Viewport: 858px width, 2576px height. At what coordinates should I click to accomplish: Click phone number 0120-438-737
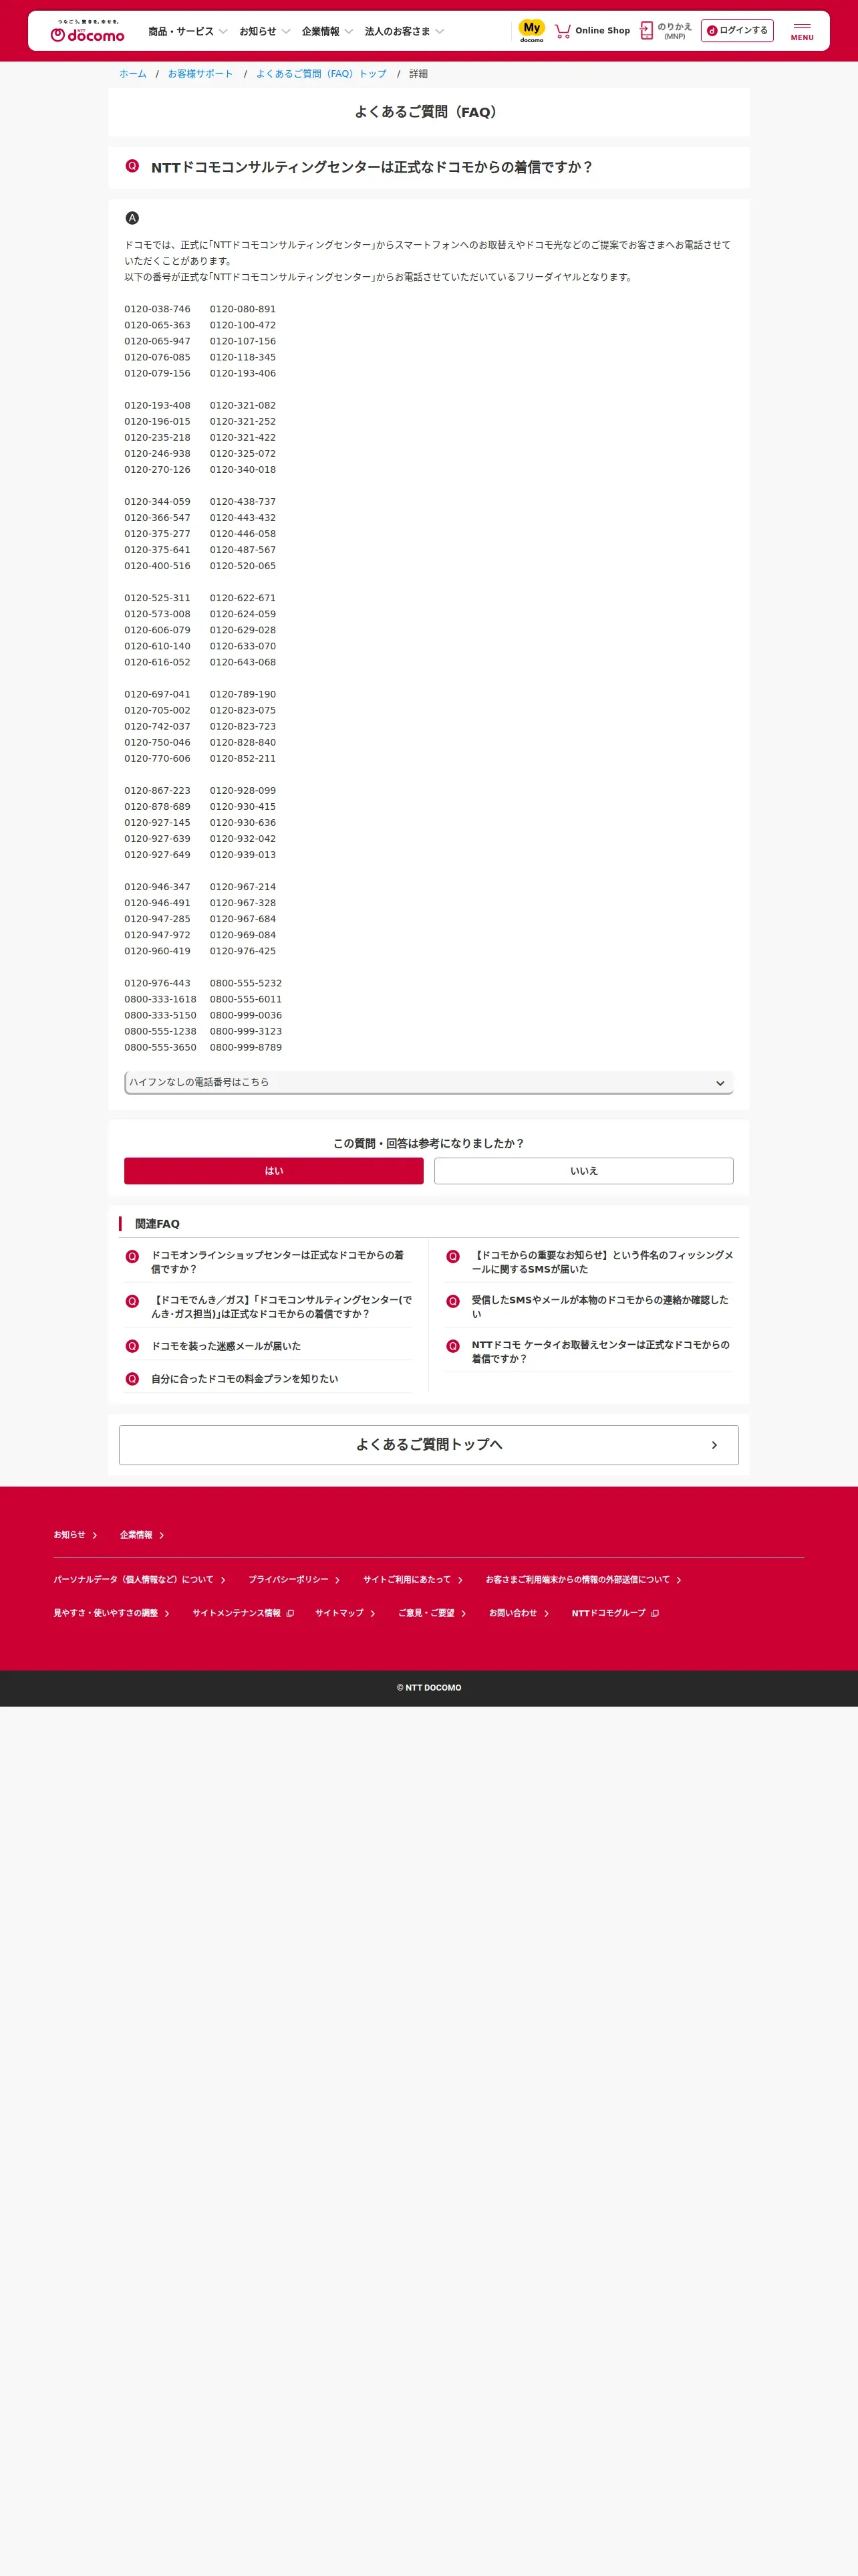coord(243,502)
